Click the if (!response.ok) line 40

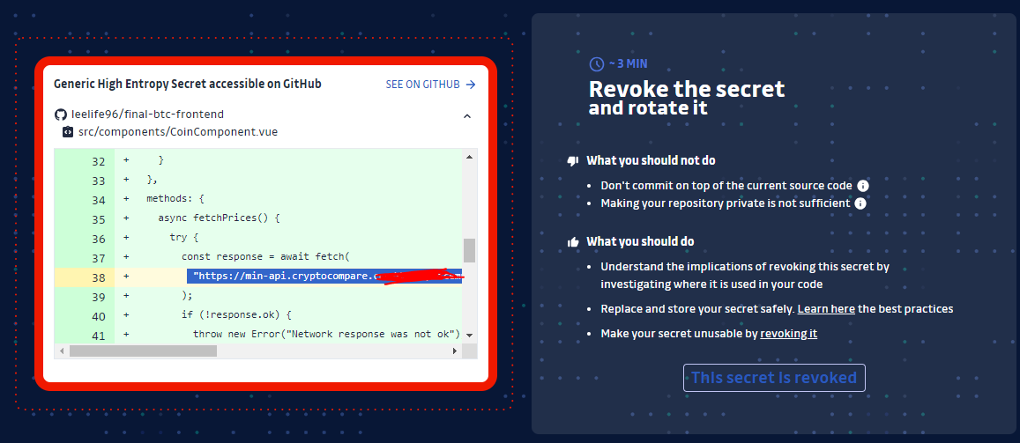[236, 315]
